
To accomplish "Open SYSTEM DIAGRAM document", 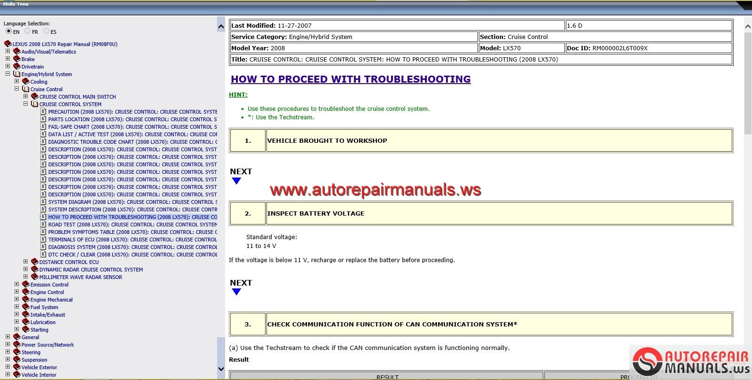I will click(x=133, y=202).
